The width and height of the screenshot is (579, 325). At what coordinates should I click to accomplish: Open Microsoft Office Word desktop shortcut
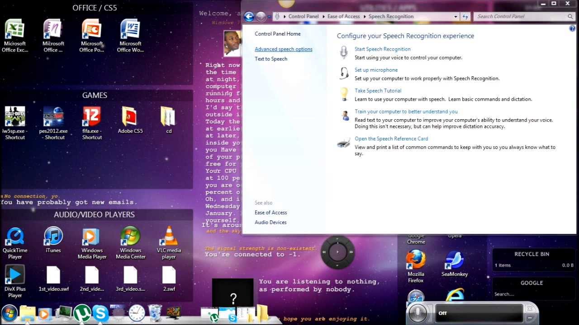130,36
